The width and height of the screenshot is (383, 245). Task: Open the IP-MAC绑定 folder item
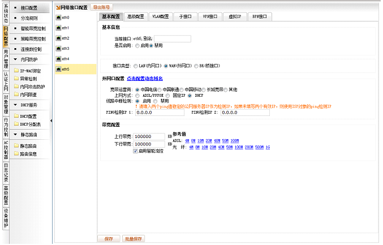16,71
